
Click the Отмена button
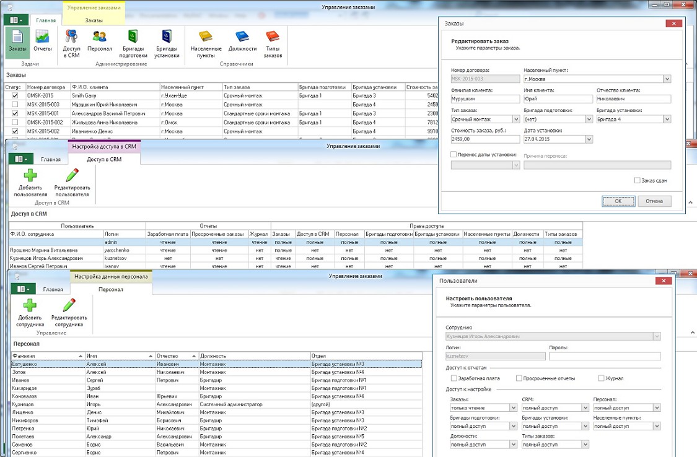654,201
